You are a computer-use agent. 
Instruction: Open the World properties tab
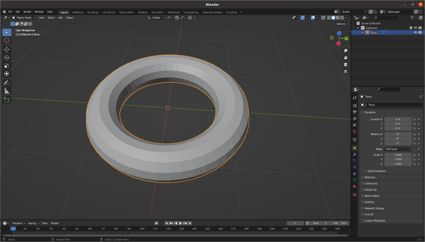[x=355, y=132]
